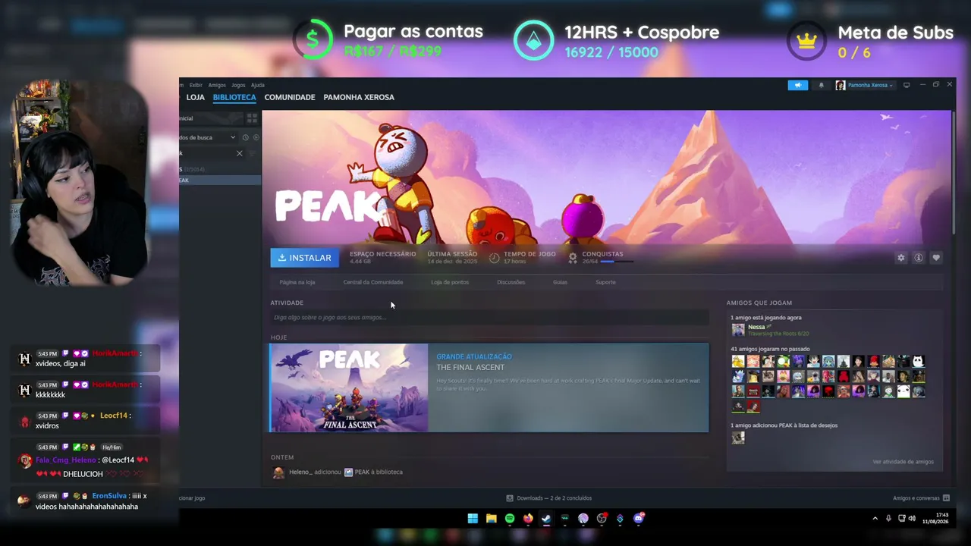Open the COMUNIDADE tab

pos(290,97)
